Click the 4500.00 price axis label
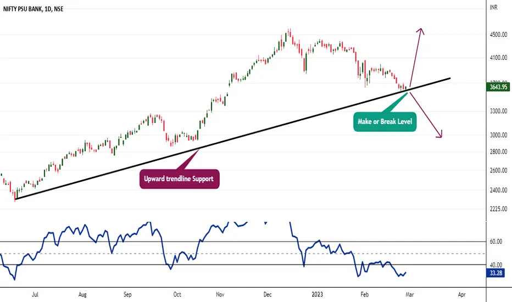 pos(498,35)
